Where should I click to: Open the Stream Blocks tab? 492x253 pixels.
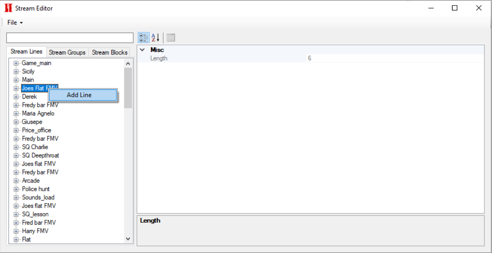pos(110,52)
